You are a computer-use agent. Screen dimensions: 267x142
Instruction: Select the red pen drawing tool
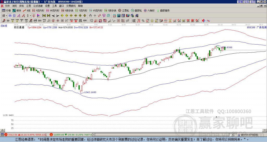click(4, 21)
